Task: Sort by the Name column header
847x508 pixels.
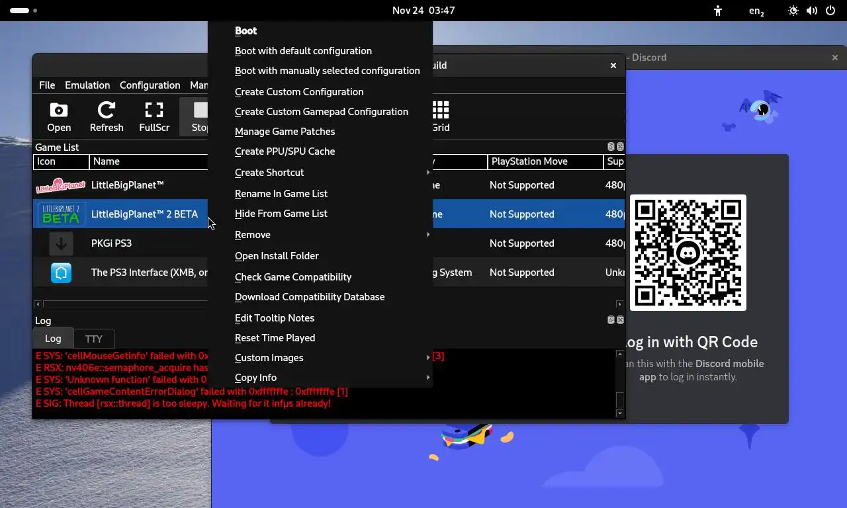Action: (149, 161)
